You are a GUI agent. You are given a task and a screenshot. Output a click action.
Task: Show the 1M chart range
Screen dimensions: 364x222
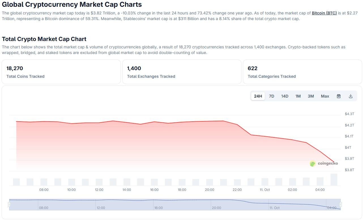(x=298, y=96)
